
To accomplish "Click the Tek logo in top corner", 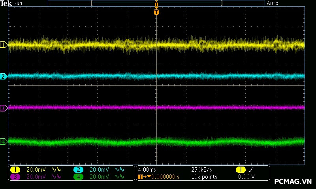I will pos(7,3).
